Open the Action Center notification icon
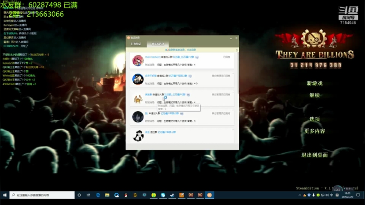 [358, 195]
